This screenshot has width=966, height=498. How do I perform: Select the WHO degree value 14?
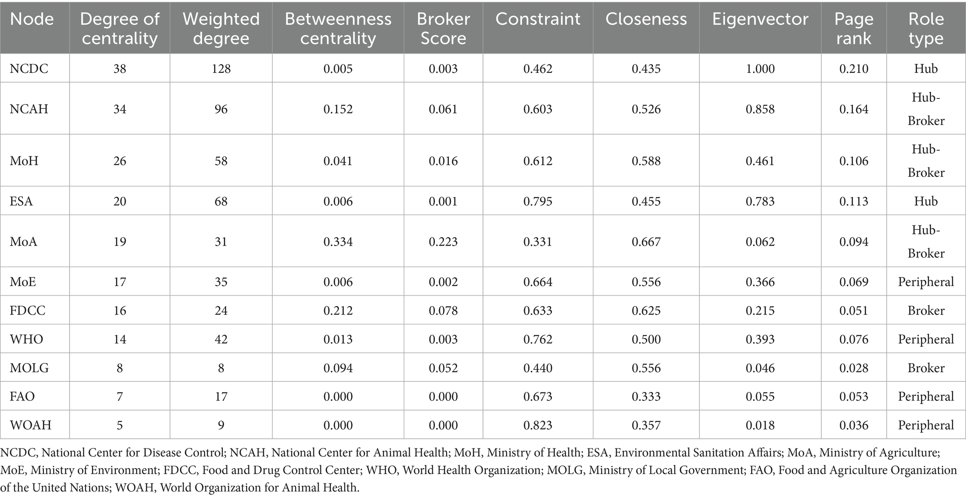click(120, 339)
